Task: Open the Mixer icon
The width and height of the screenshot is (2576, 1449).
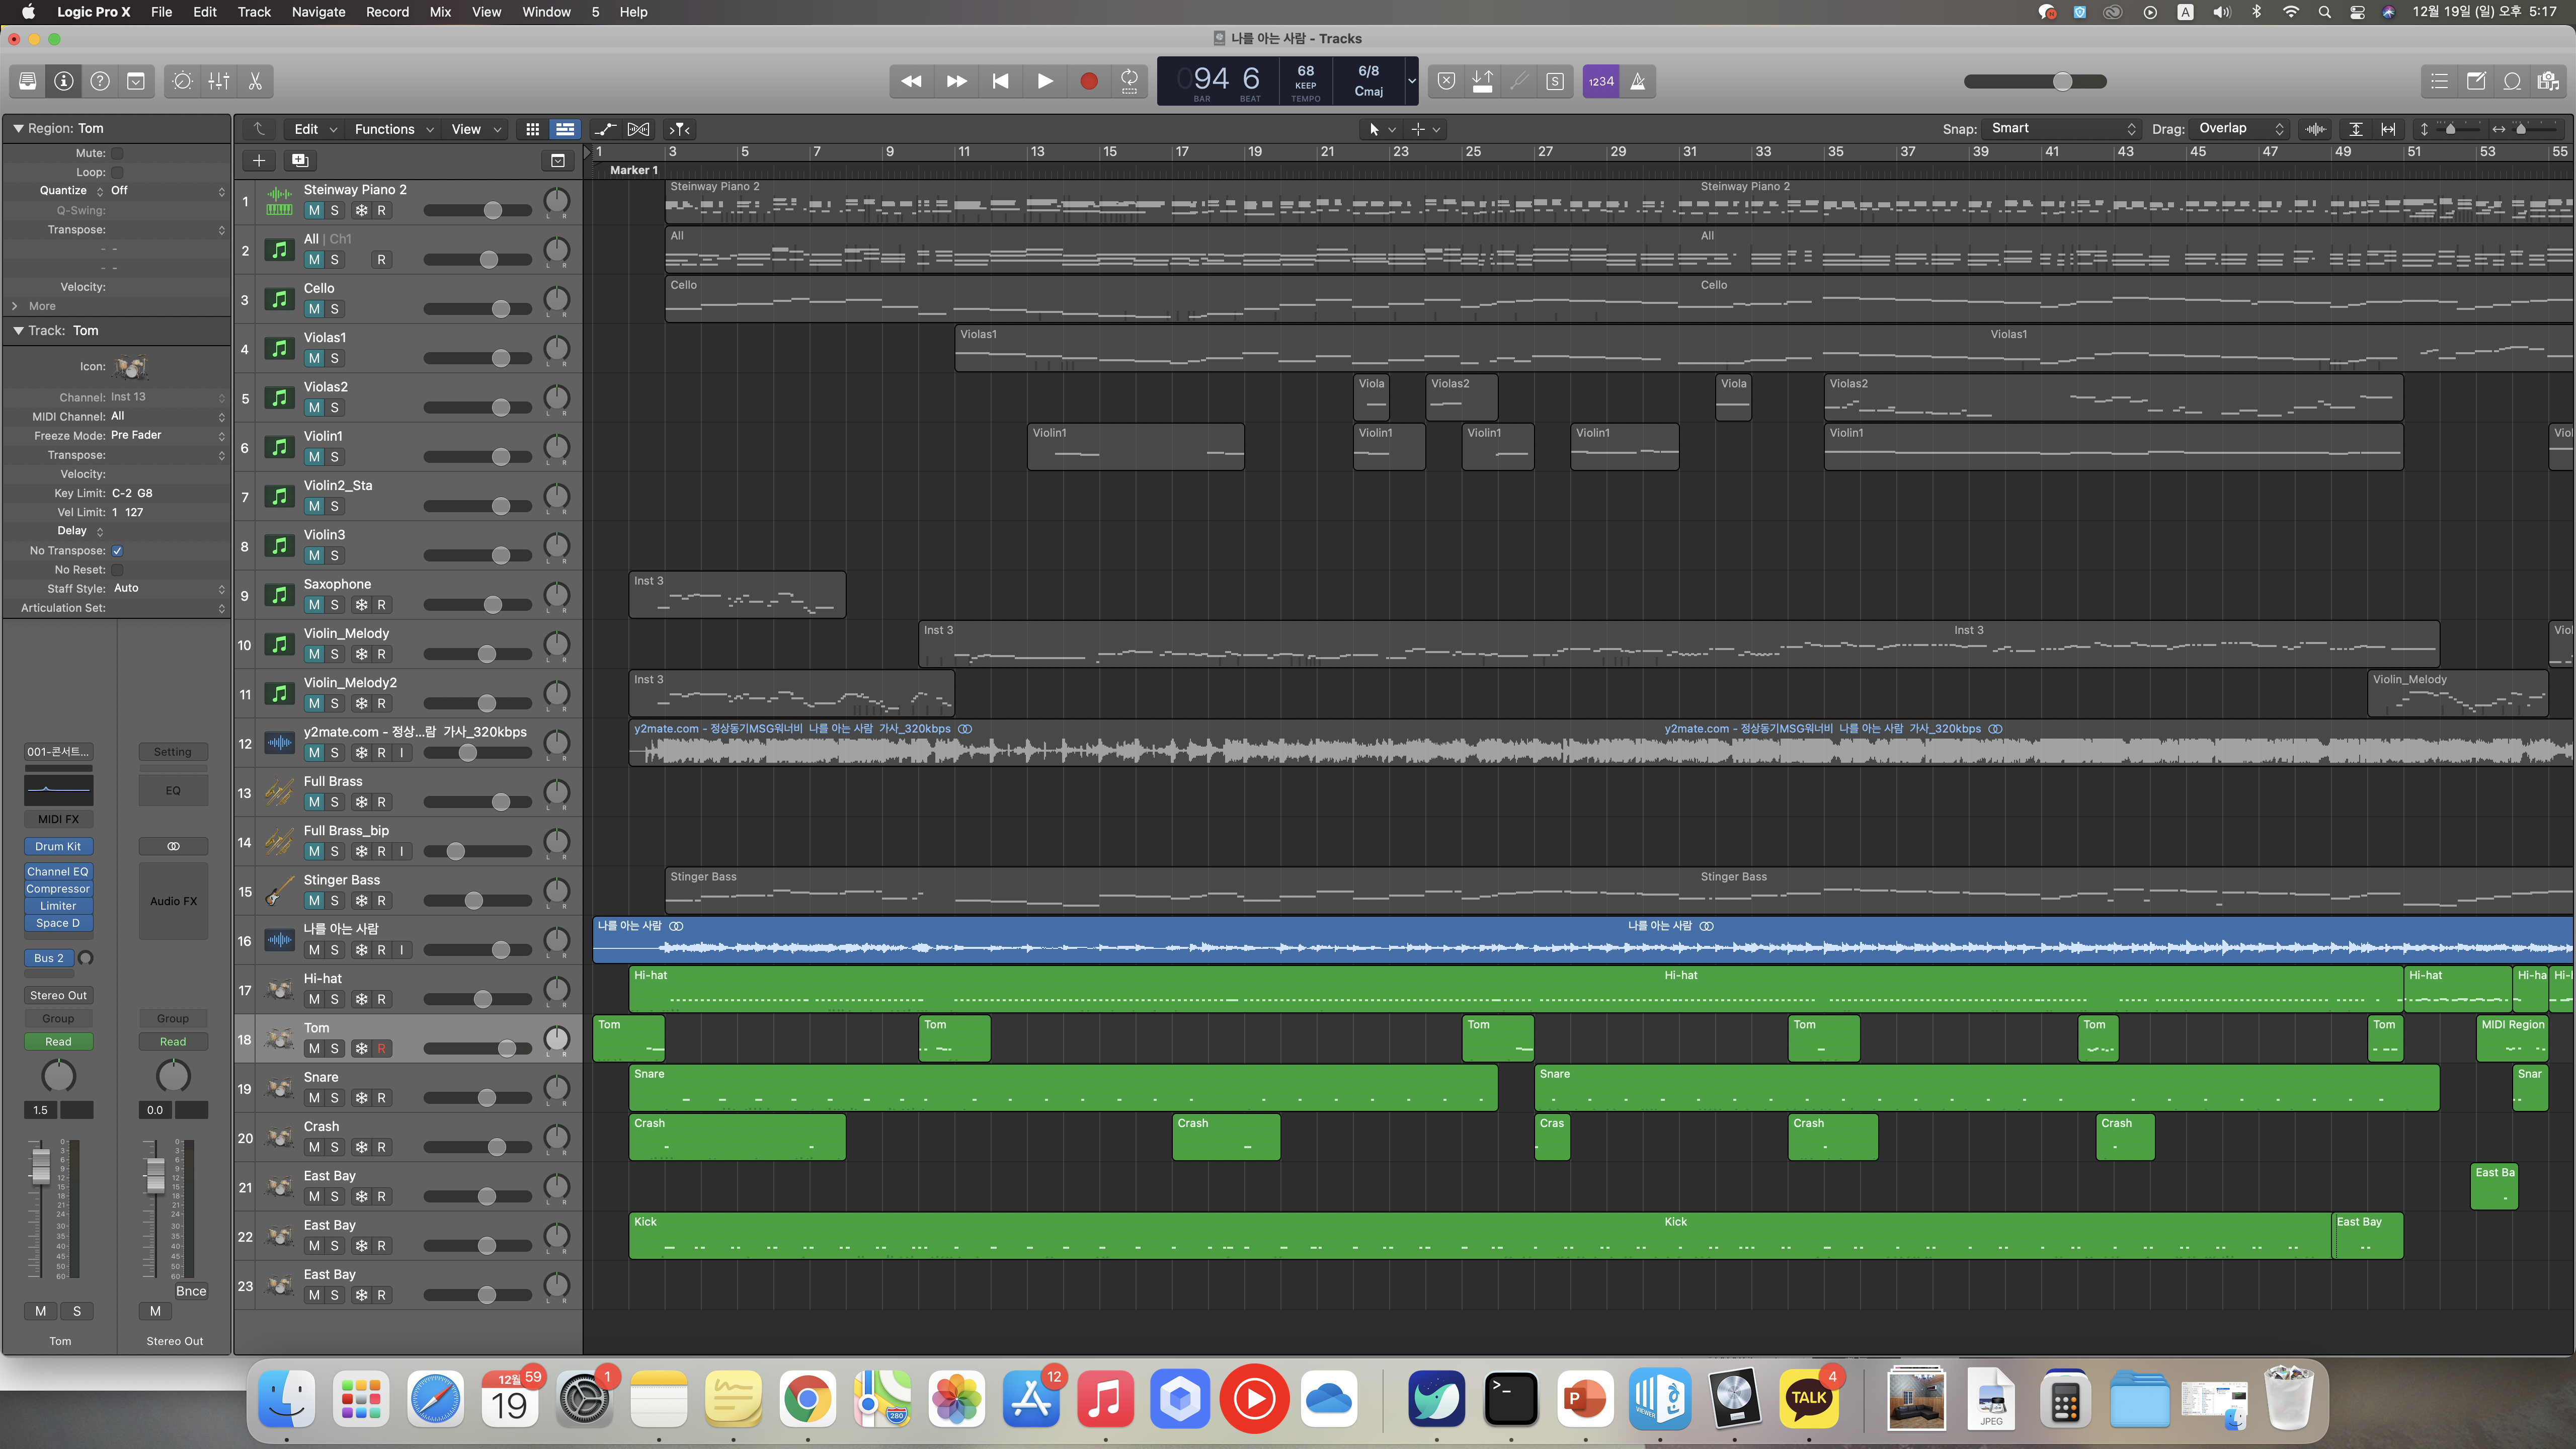Action: point(219,81)
